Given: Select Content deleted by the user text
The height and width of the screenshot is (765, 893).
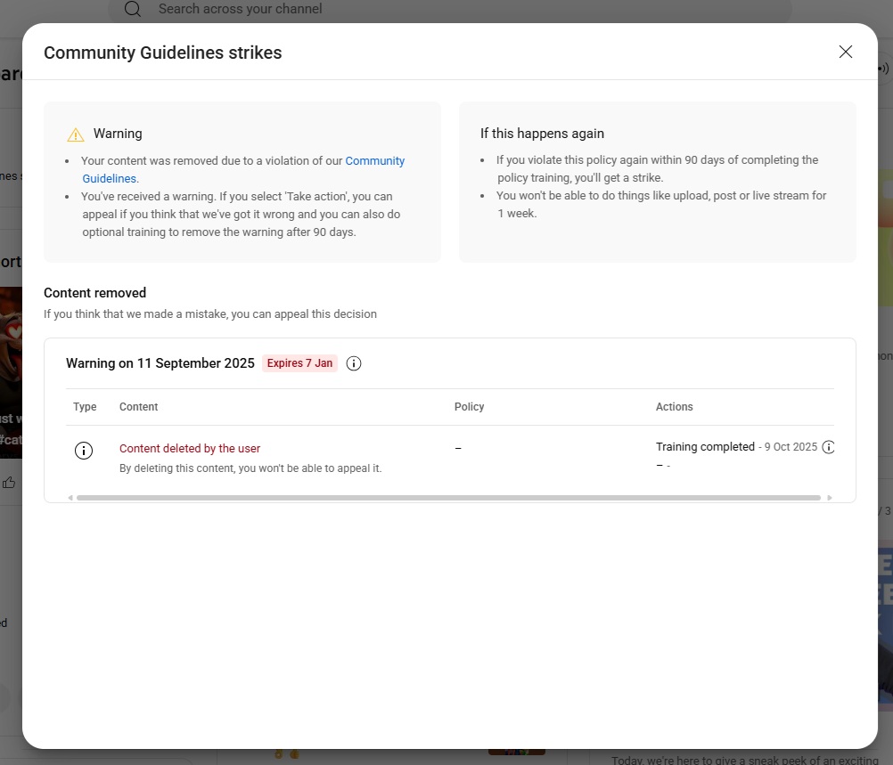Looking at the screenshot, I should click(x=190, y=449).
